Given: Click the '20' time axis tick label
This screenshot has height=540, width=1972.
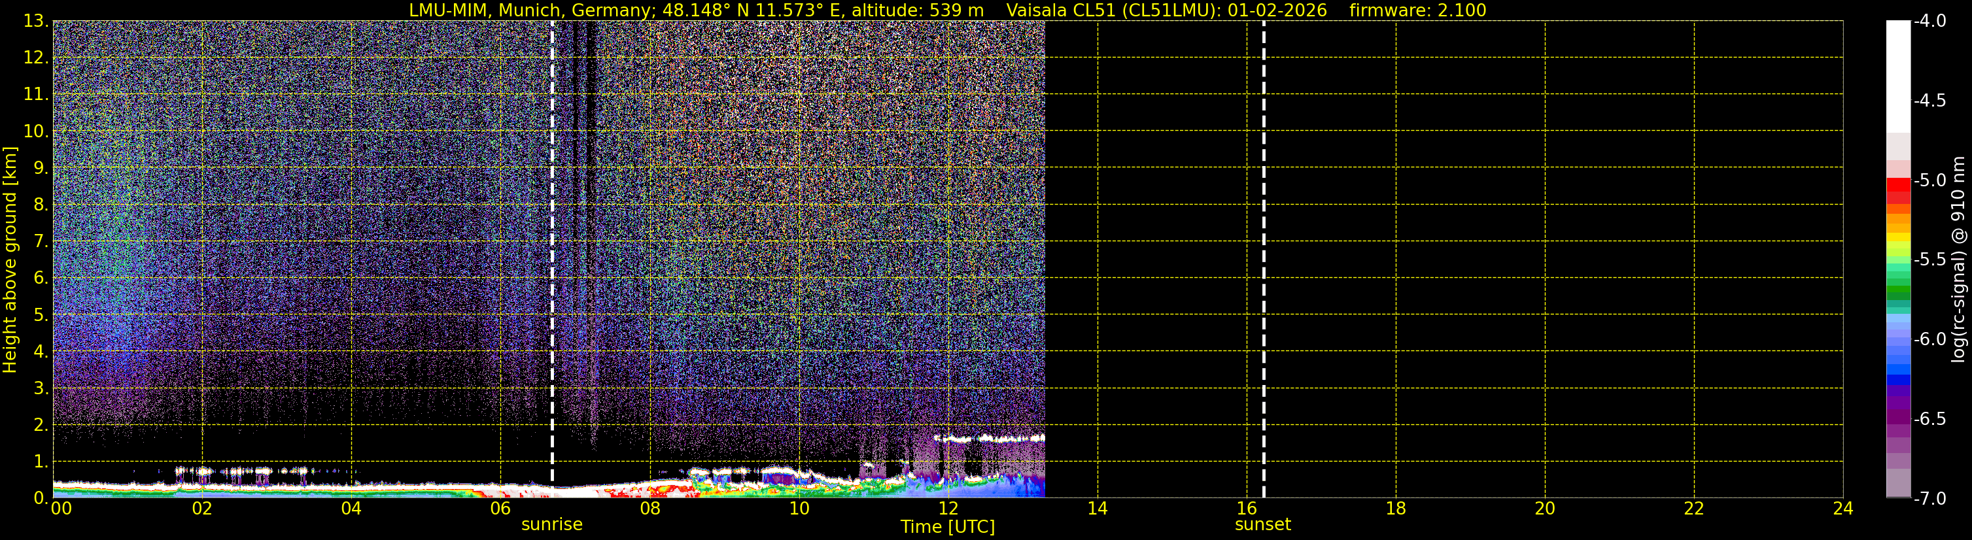Looking at the screenshot, I should point(1545,509).
